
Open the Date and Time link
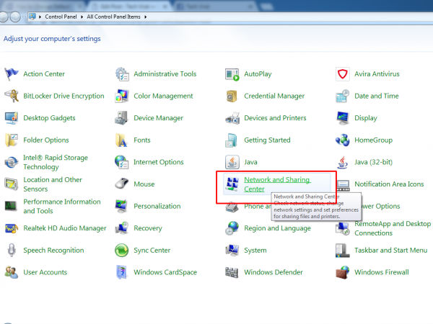pyautogui.click(x=376, y=96)
